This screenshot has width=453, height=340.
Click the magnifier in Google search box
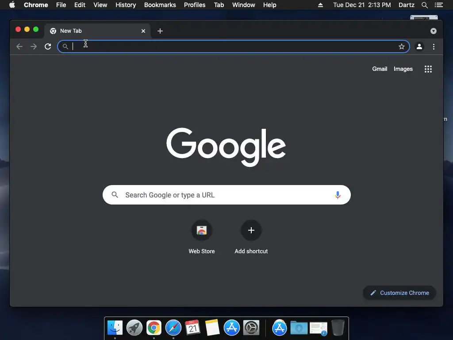coord(115,195)
